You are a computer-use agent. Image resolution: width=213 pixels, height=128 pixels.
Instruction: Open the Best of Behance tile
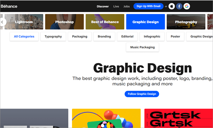click(x=105, y=22)
